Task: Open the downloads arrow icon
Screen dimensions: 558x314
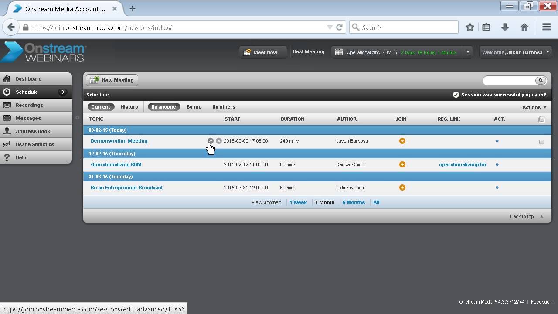Action: (505, 27)
